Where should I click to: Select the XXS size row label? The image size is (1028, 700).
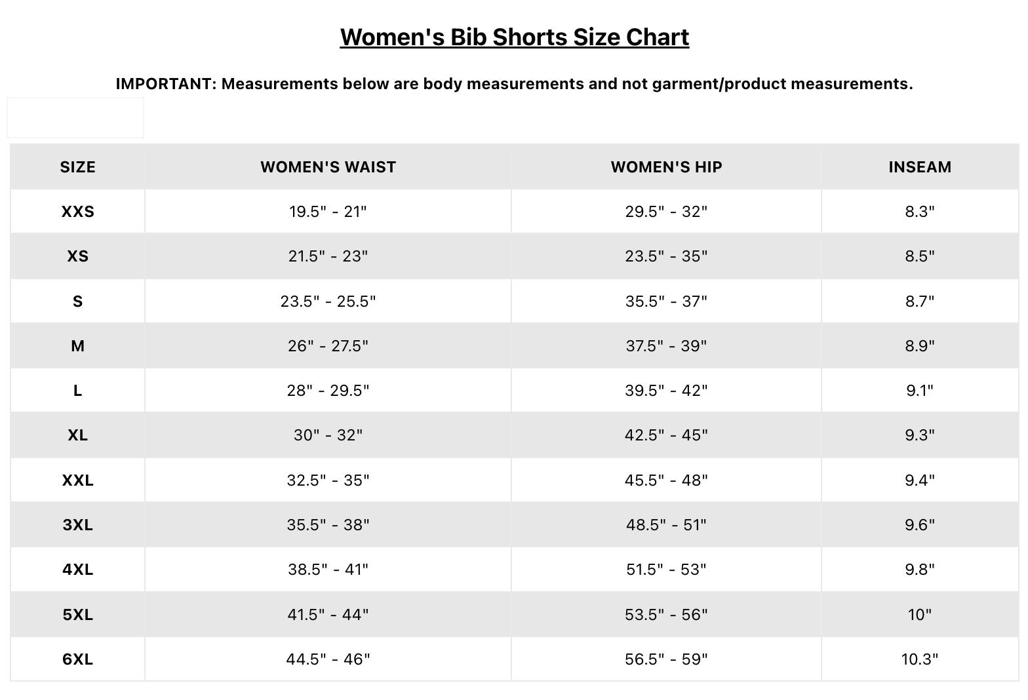pyautogui.click(x=77, y=212)
